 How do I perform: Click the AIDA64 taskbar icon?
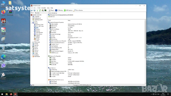tap(15, 94)
